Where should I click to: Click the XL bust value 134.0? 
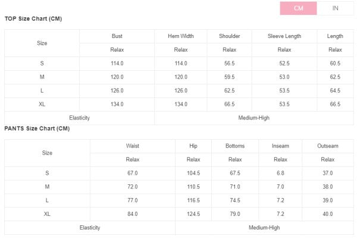pyautogui.click(x=117, y=104)
